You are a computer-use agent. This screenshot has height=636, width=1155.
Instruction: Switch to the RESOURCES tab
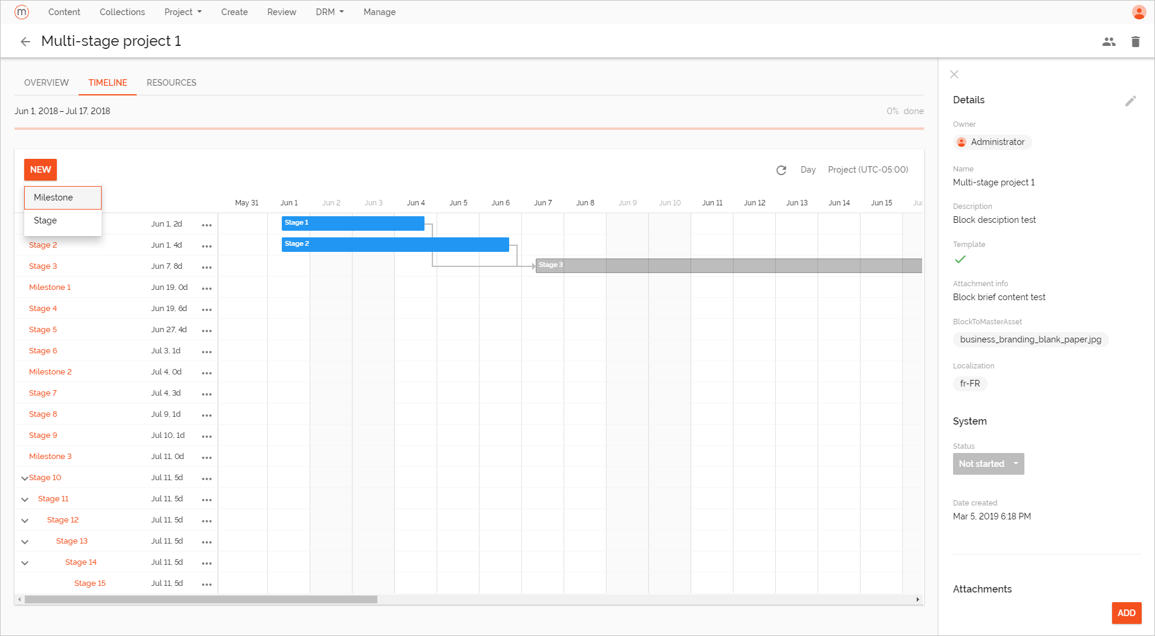171,82
